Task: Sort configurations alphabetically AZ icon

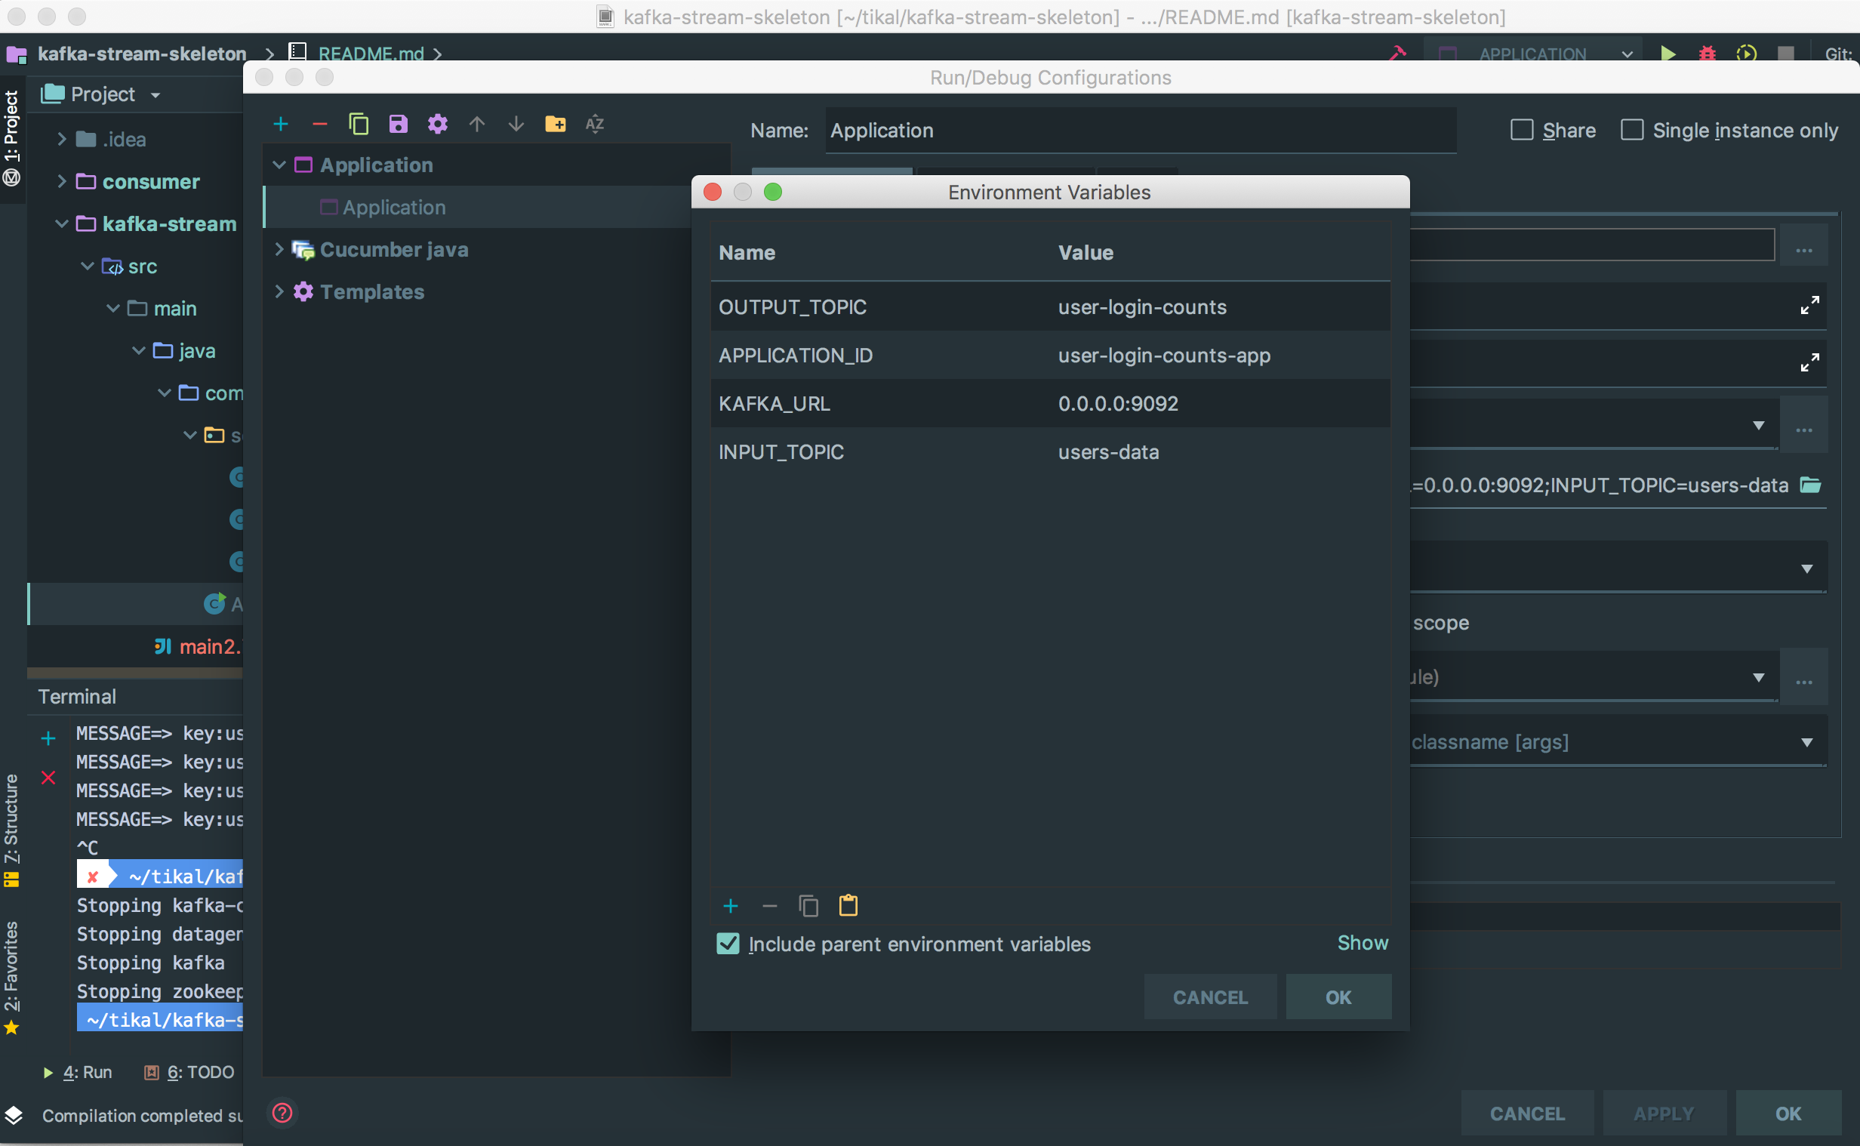Action: pos(595,124)
